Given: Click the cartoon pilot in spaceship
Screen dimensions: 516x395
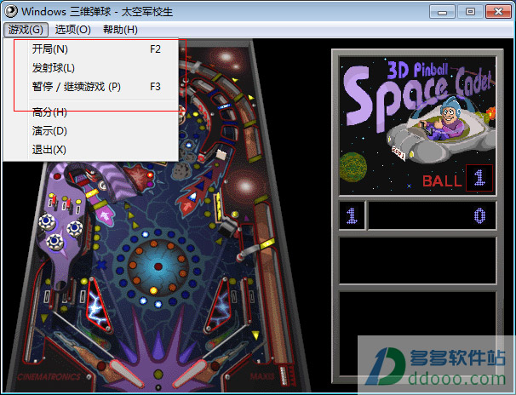Looking at the screenshot, I should tap(448, 119).
